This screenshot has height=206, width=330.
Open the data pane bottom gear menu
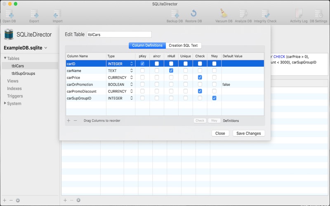(78, 200)
